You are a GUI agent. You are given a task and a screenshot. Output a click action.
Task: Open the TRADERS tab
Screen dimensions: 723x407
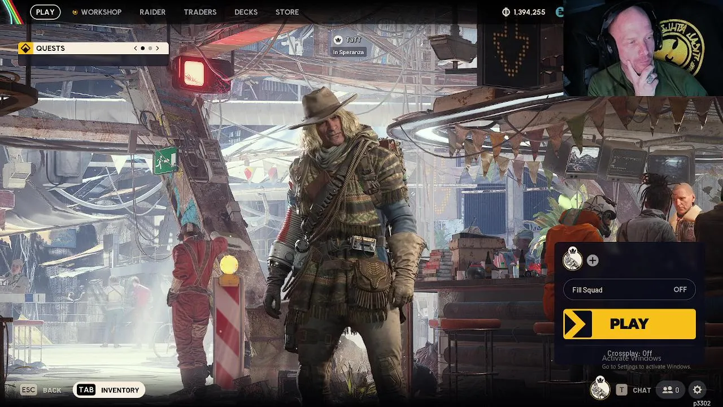pyautogui.click(x=200, y=12)
